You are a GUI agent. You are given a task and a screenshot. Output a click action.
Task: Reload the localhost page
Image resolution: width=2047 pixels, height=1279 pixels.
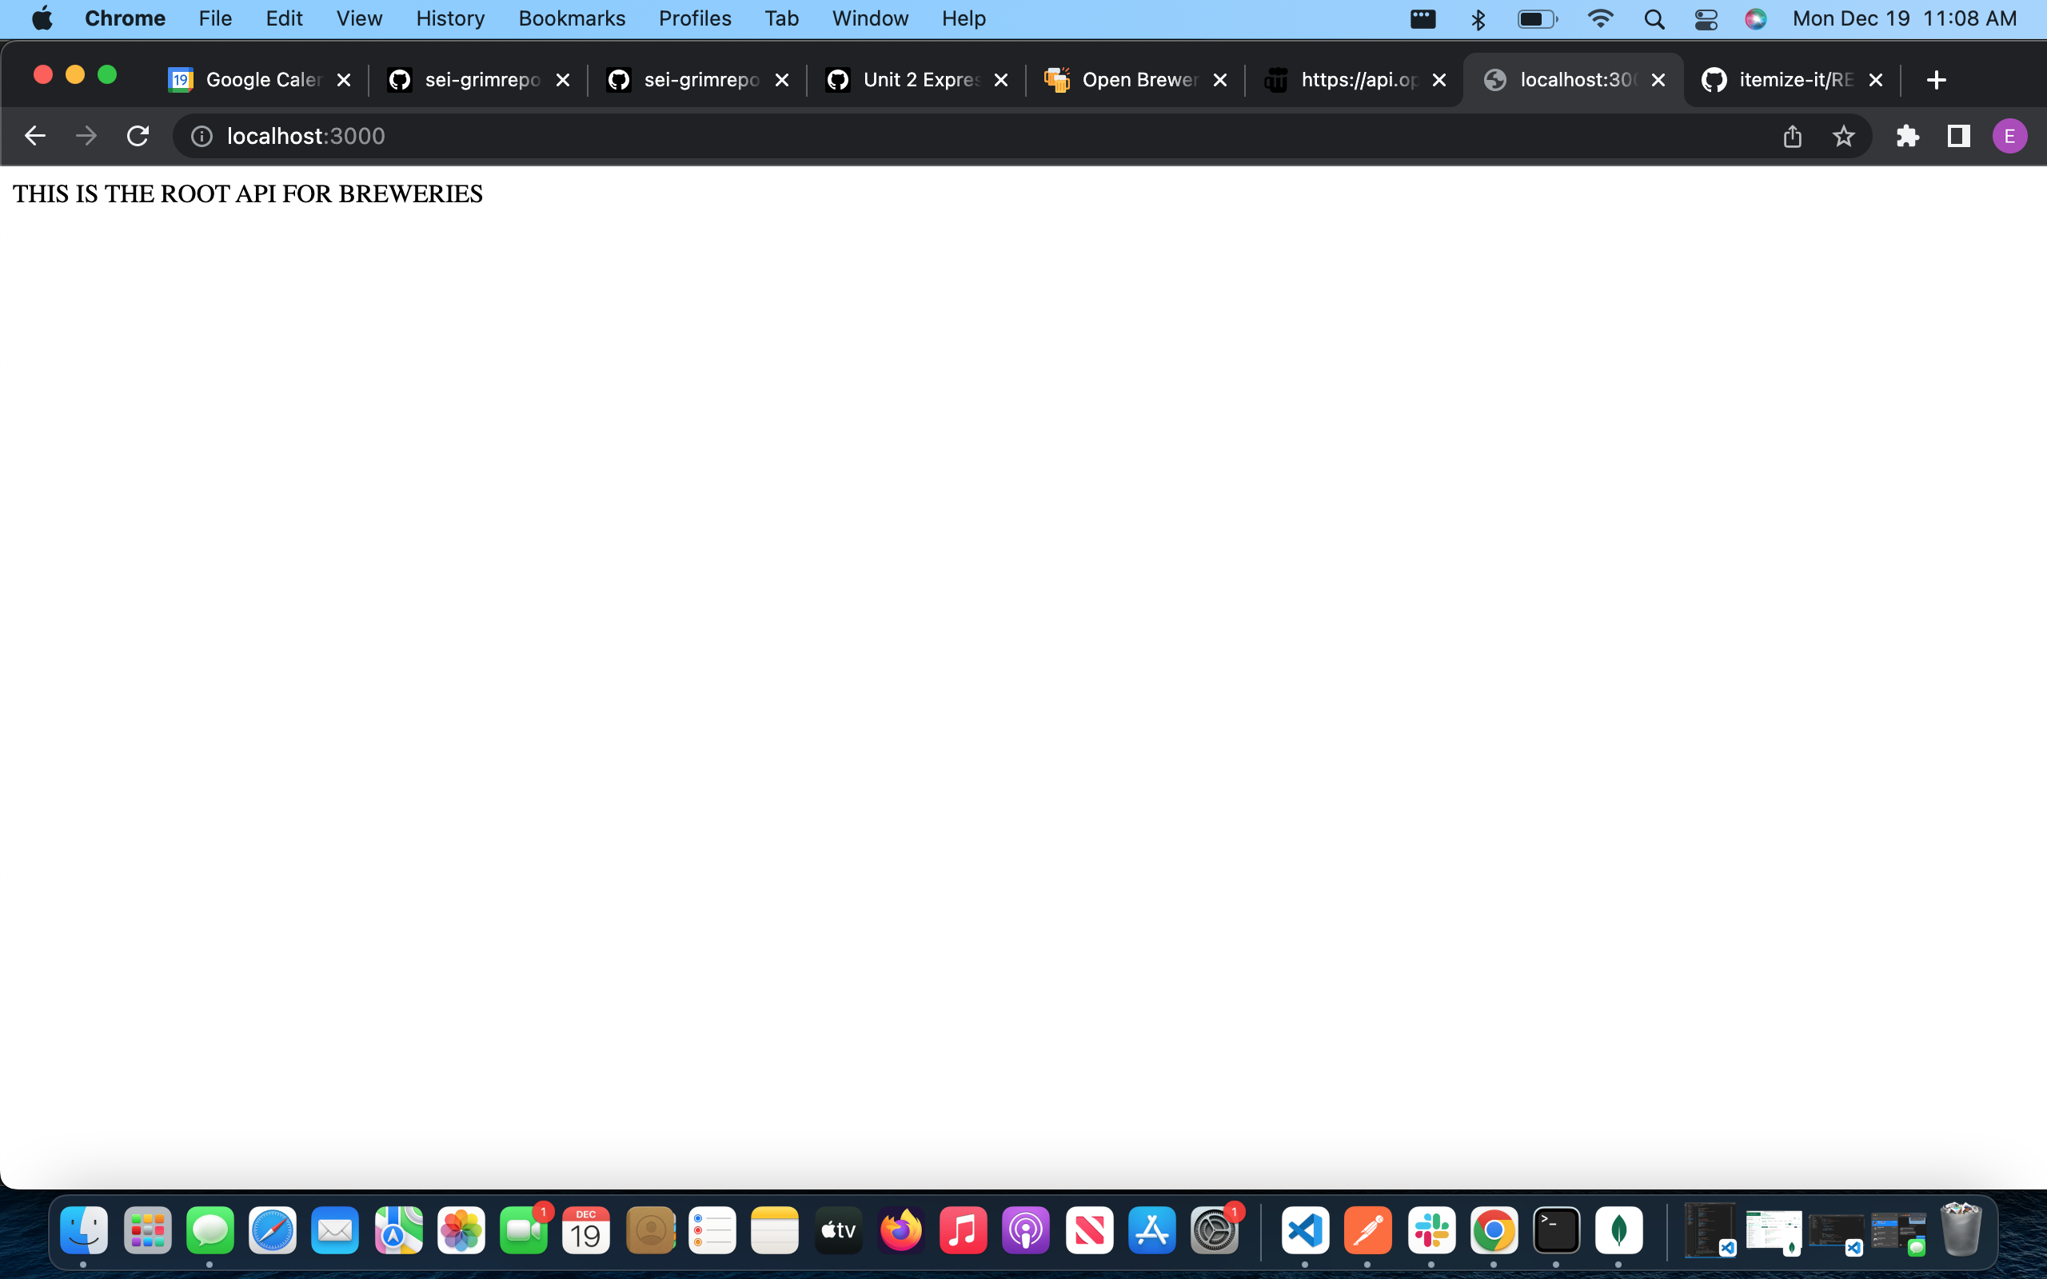138,136
